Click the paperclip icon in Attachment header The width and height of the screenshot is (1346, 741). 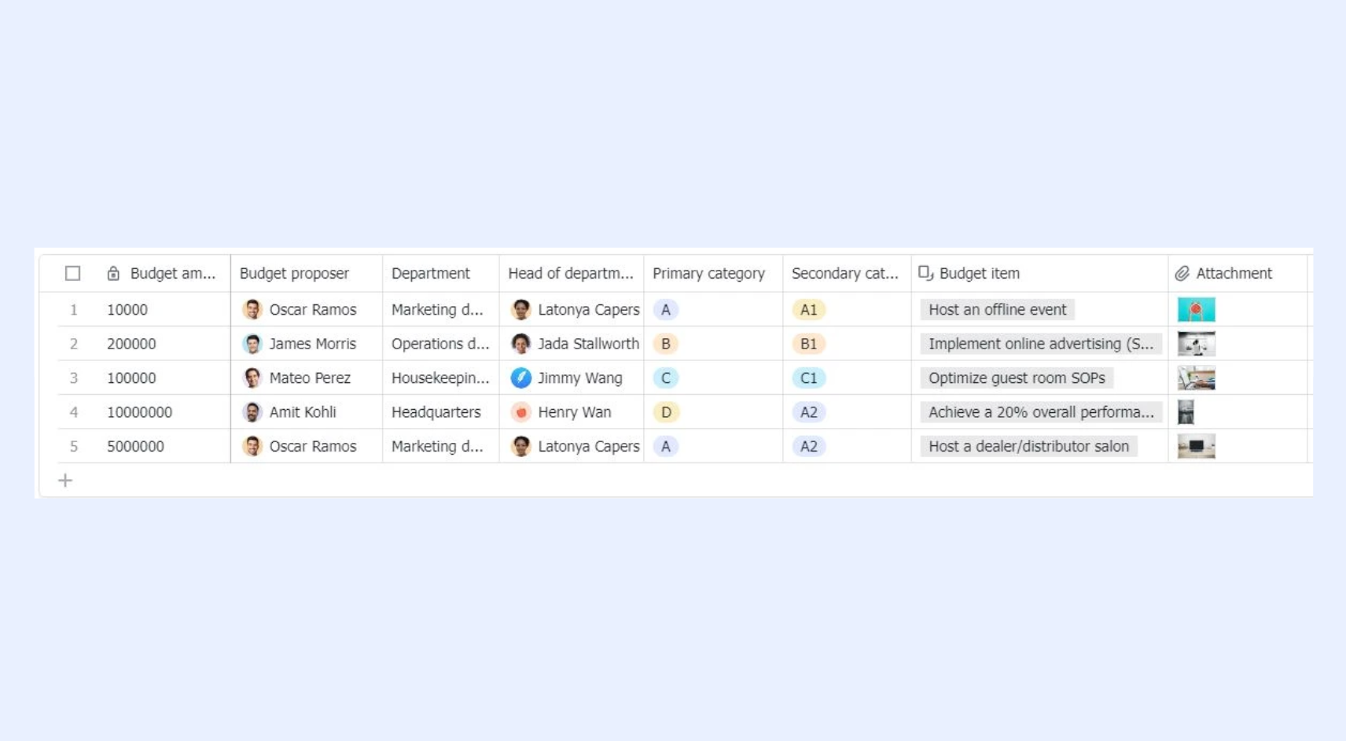tap(1182, 273)
